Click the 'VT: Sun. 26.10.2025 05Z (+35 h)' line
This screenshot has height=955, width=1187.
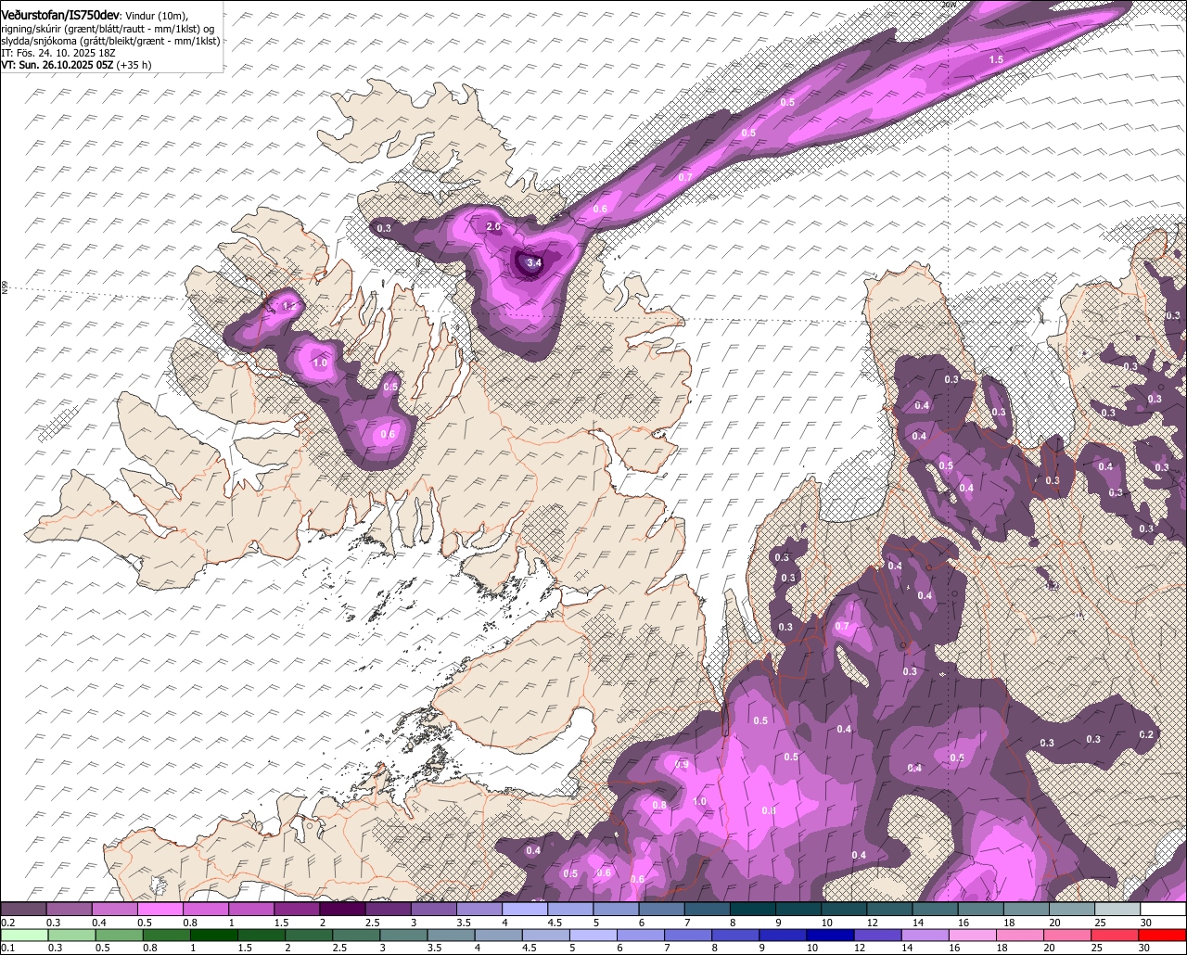(x=76, y=65)
